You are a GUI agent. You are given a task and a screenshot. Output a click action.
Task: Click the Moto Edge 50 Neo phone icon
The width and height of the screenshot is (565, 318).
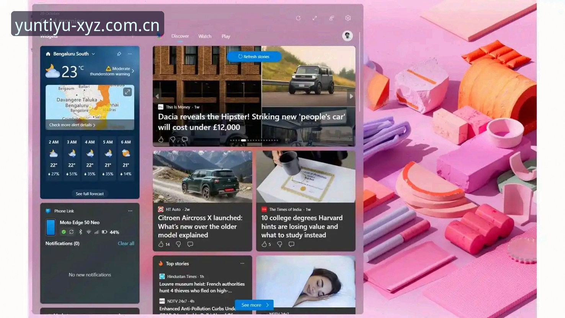coord(51,227)
